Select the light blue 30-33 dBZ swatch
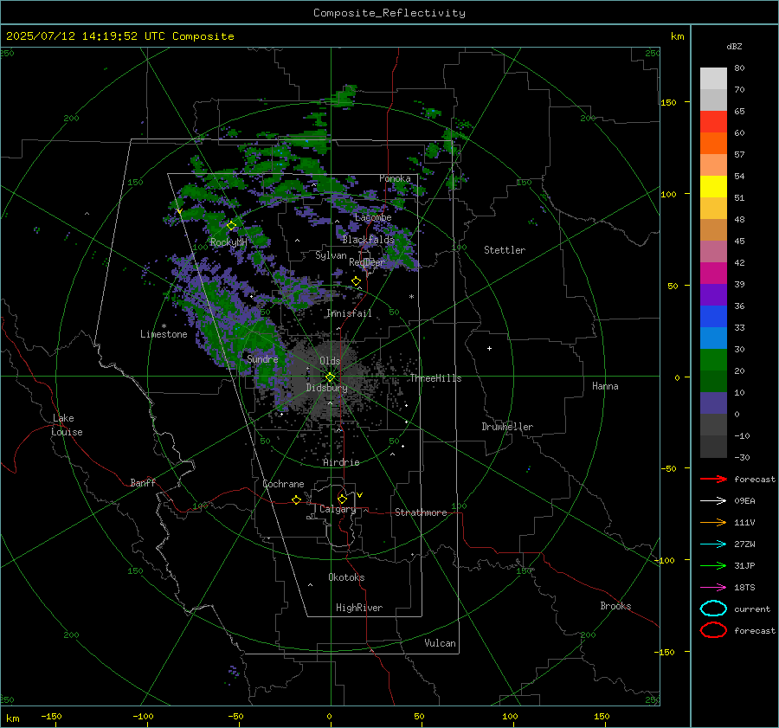 713,338
